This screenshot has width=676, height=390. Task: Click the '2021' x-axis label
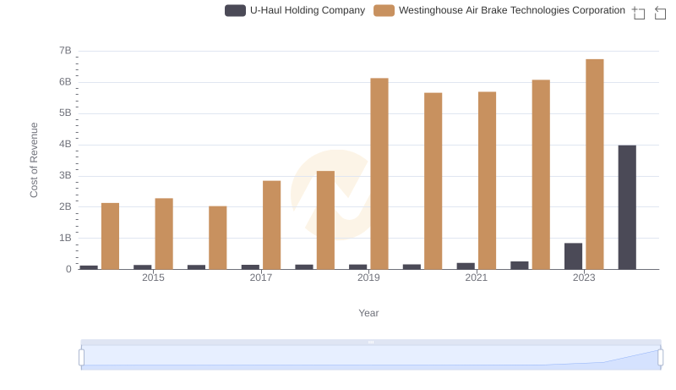point(477,277)
